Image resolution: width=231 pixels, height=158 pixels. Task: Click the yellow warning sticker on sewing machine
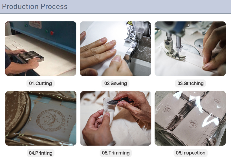point(129,23)
